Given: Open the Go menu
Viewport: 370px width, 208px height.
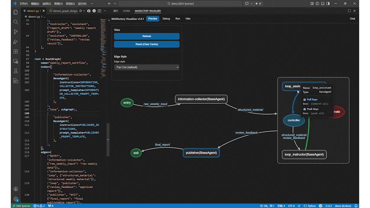Looking at the screenshot, I should [x=70, y=3].
